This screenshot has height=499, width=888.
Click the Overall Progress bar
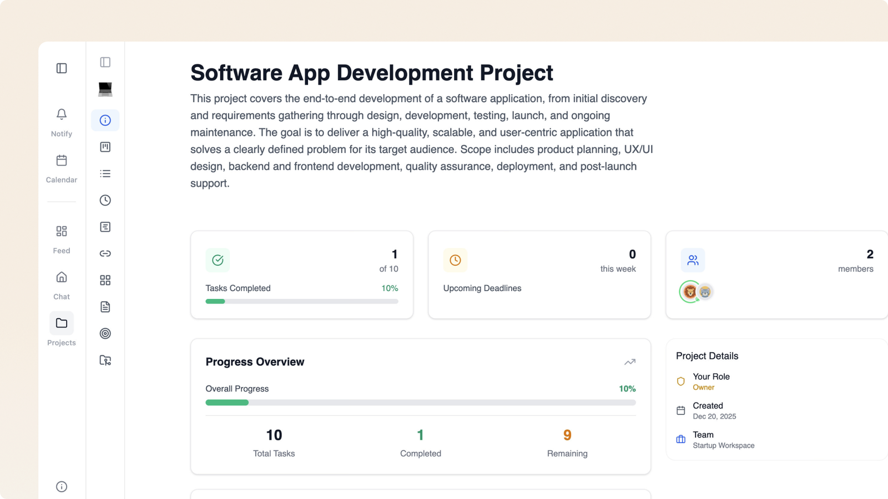[421, 403]
